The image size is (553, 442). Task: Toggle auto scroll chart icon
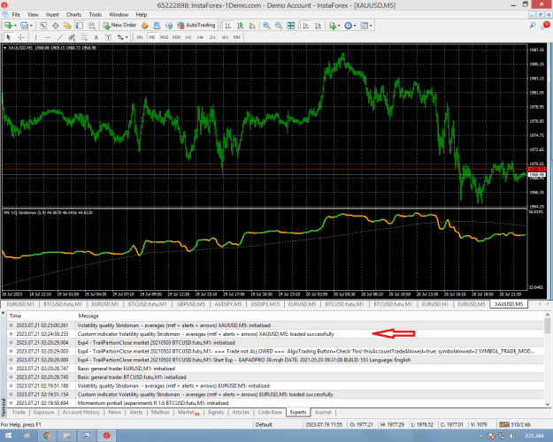pyautogui.click(x=306, y=26)
